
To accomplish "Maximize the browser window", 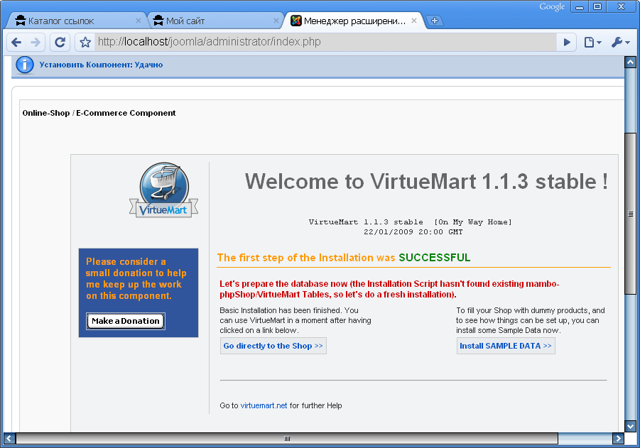I will click(597, 7).
